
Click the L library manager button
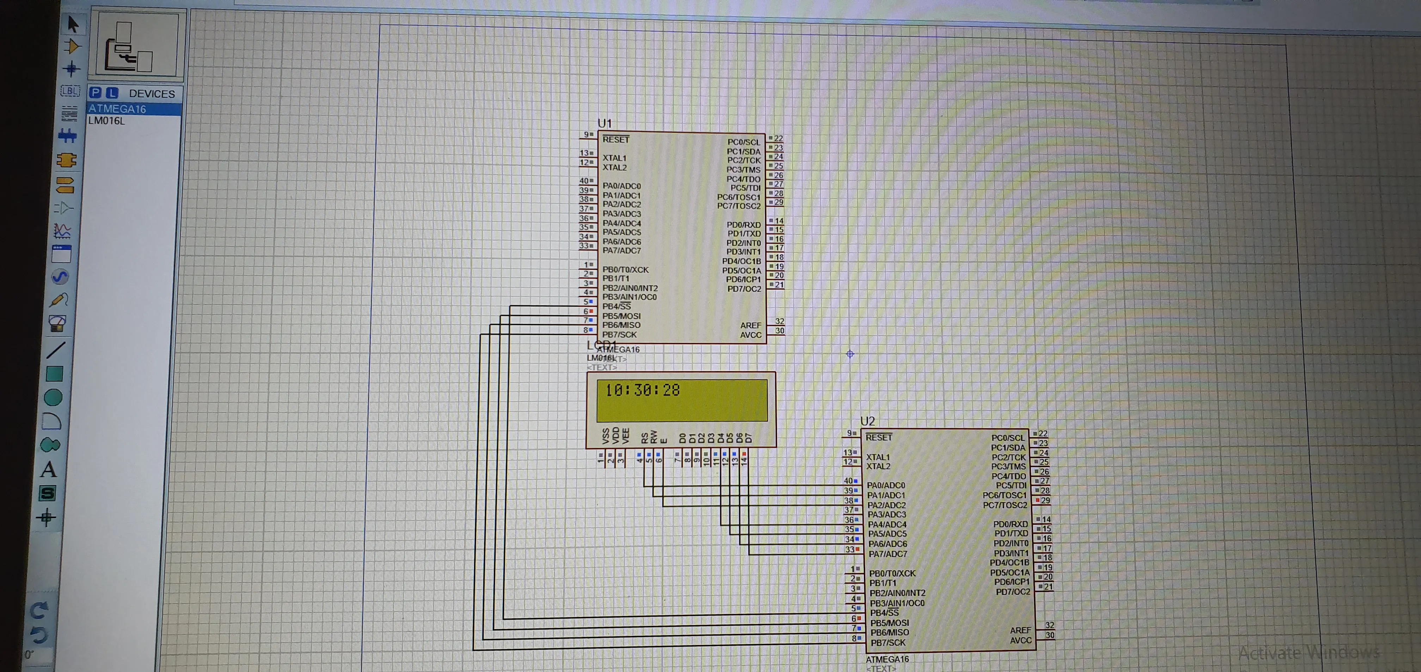[112, 93]
